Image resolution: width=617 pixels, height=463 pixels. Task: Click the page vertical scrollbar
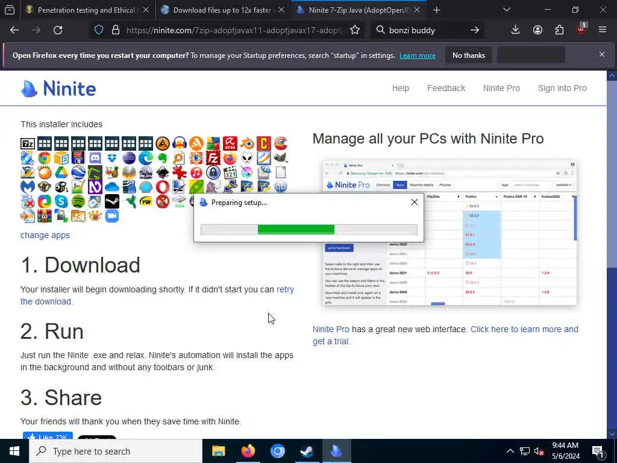(x=612, y=254)
